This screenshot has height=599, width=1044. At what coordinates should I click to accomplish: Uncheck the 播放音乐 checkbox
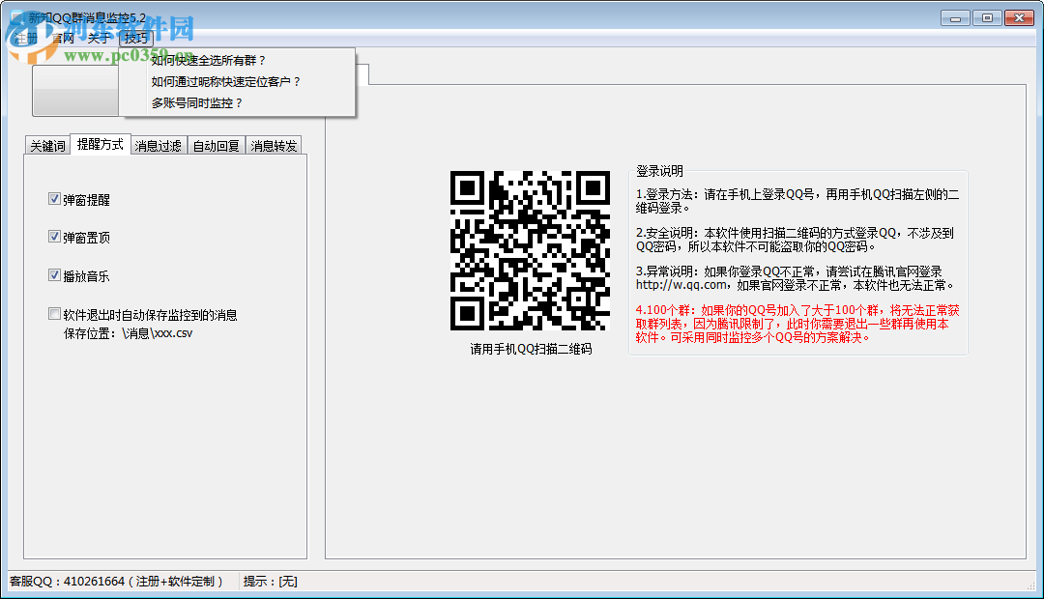coord(54,275)
